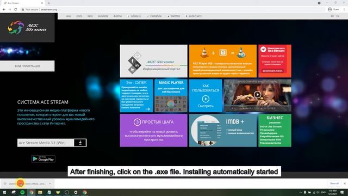This screenshot has height=196, width=348.
Task: Open the IMDB + tile
Action: pyautogui.click(x=223, y=131)
